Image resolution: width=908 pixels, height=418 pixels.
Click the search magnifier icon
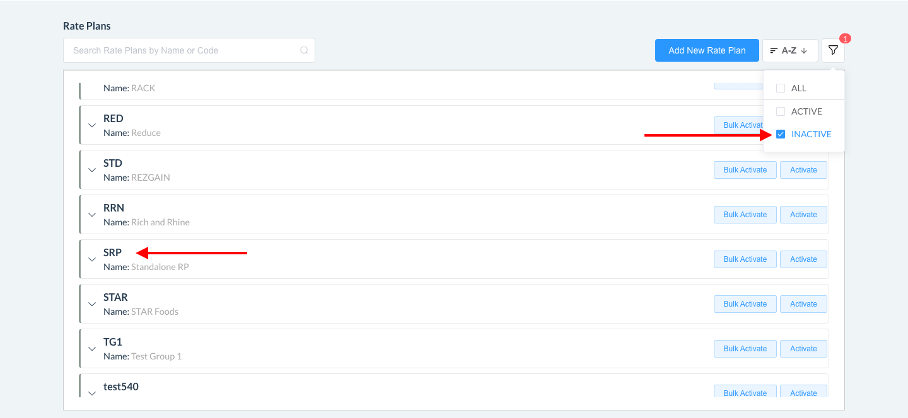[304, 50]
